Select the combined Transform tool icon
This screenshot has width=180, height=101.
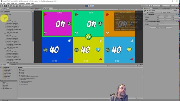coord(17,6)
